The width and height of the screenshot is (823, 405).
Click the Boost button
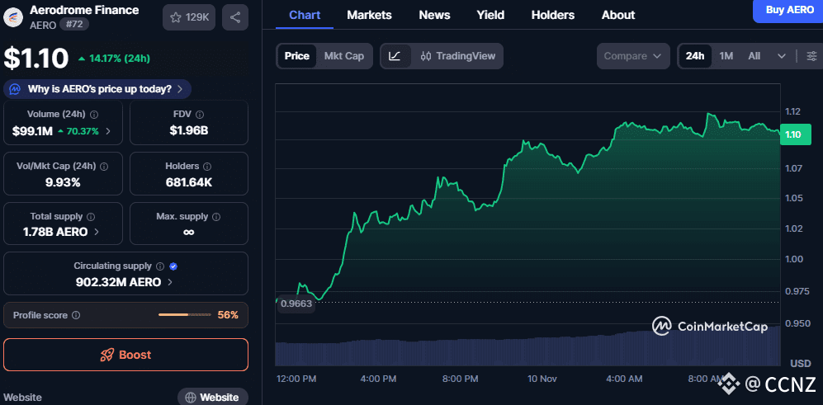pos(125,355)
